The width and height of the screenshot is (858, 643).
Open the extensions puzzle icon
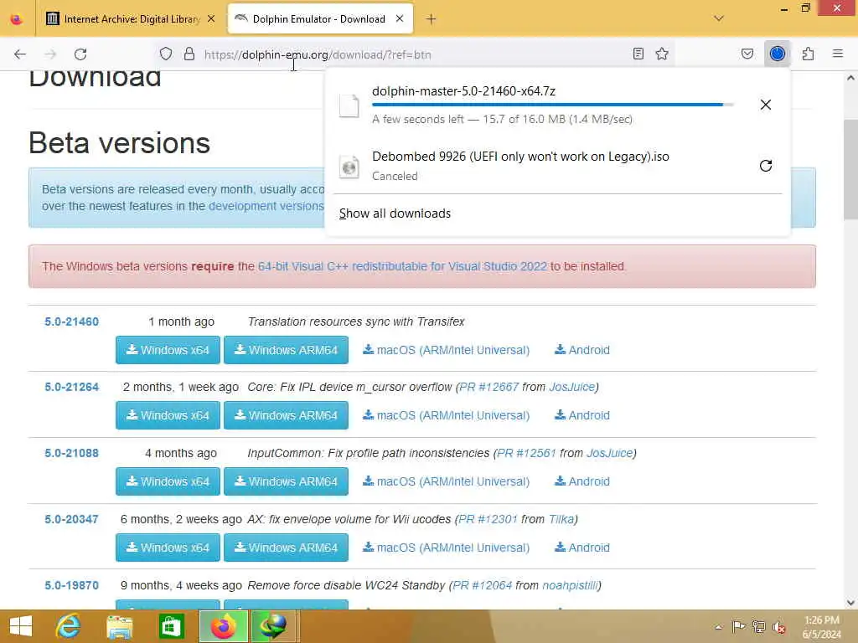tap(808, 54)
